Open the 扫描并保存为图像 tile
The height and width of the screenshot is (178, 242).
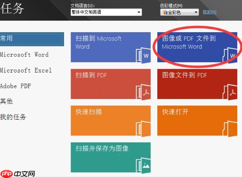[x=110, y=157]
